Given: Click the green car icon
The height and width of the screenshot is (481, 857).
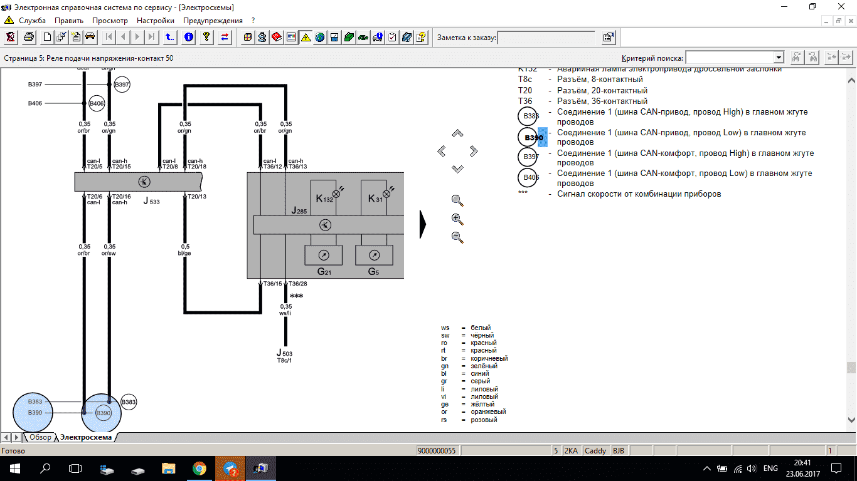Looking at the screenshot, I should click(363, 37).
